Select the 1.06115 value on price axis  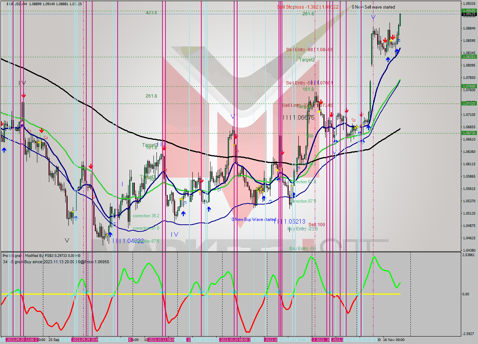pos(469,164)
